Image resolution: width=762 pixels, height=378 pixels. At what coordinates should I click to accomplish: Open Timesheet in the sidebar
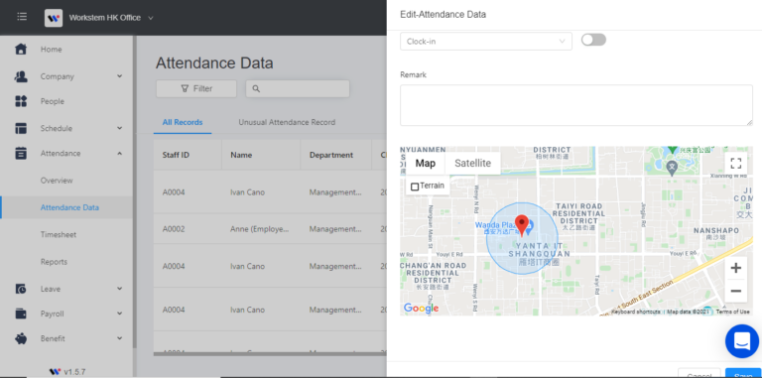click(59, 235)
